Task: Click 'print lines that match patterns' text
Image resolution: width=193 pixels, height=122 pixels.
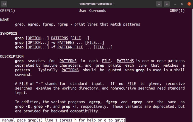Action: tap(107, 24)
